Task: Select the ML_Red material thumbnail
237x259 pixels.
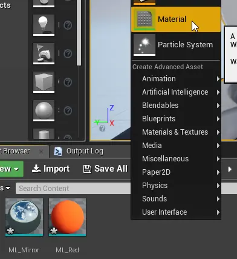Action: (68, 217)
